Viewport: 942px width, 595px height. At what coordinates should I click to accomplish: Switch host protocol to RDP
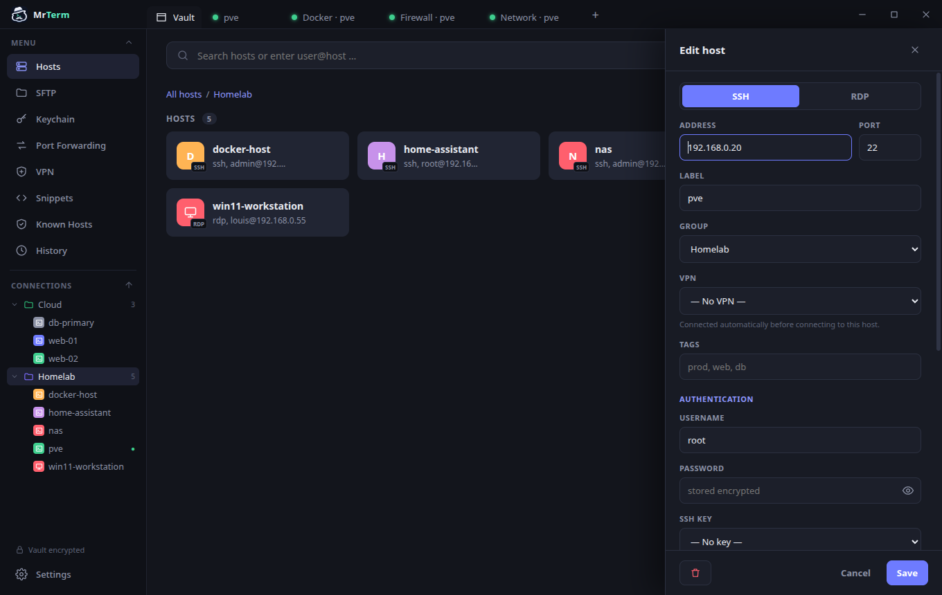(x=860, y=96)
